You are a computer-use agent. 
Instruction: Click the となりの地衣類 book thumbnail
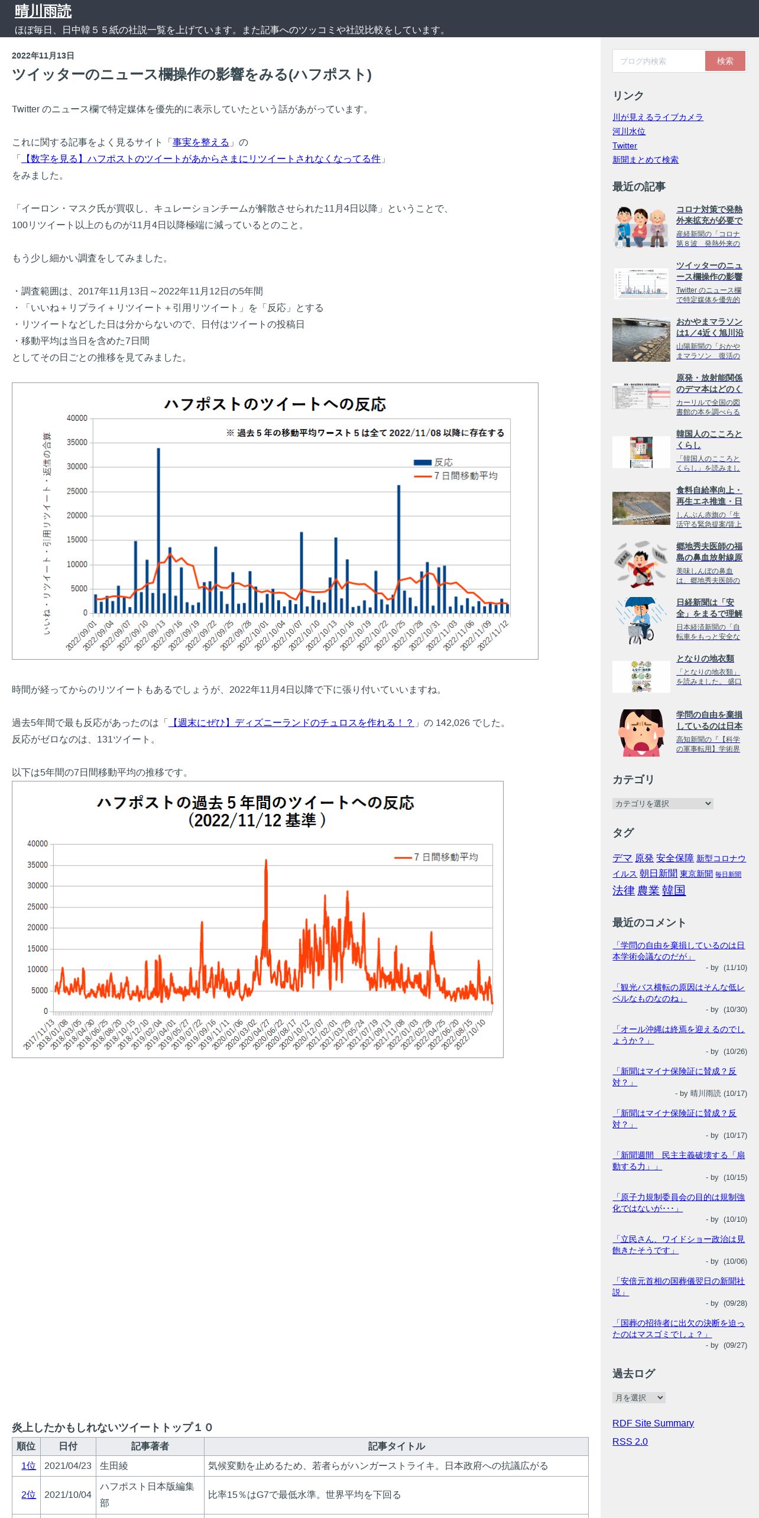(x=641, y=676)
